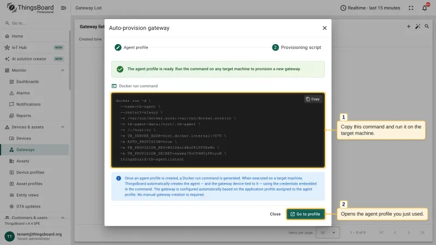The width and height of the screenshot is (436, 245).
Task: Click the Docker run command terminal icon
Action: coord(114,86)
